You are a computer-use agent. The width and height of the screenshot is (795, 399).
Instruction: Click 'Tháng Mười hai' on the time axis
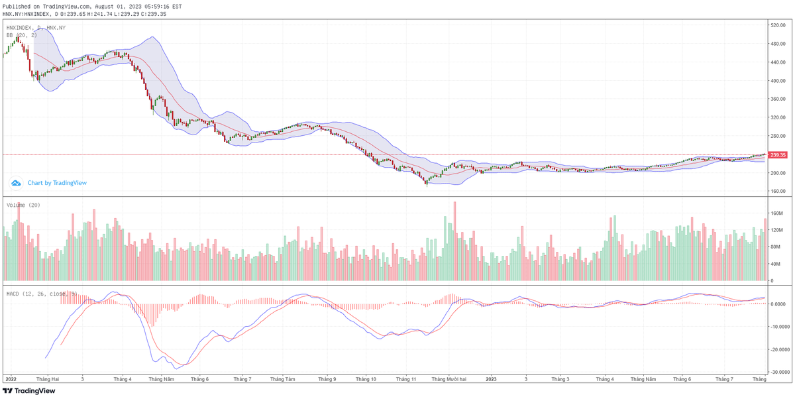[449, 380]
